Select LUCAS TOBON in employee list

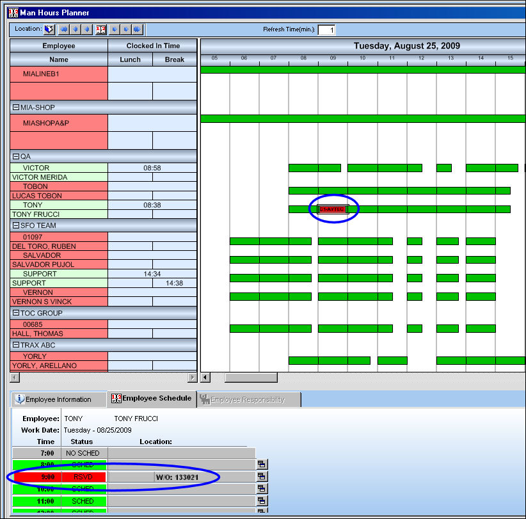[x=59, y=196]
